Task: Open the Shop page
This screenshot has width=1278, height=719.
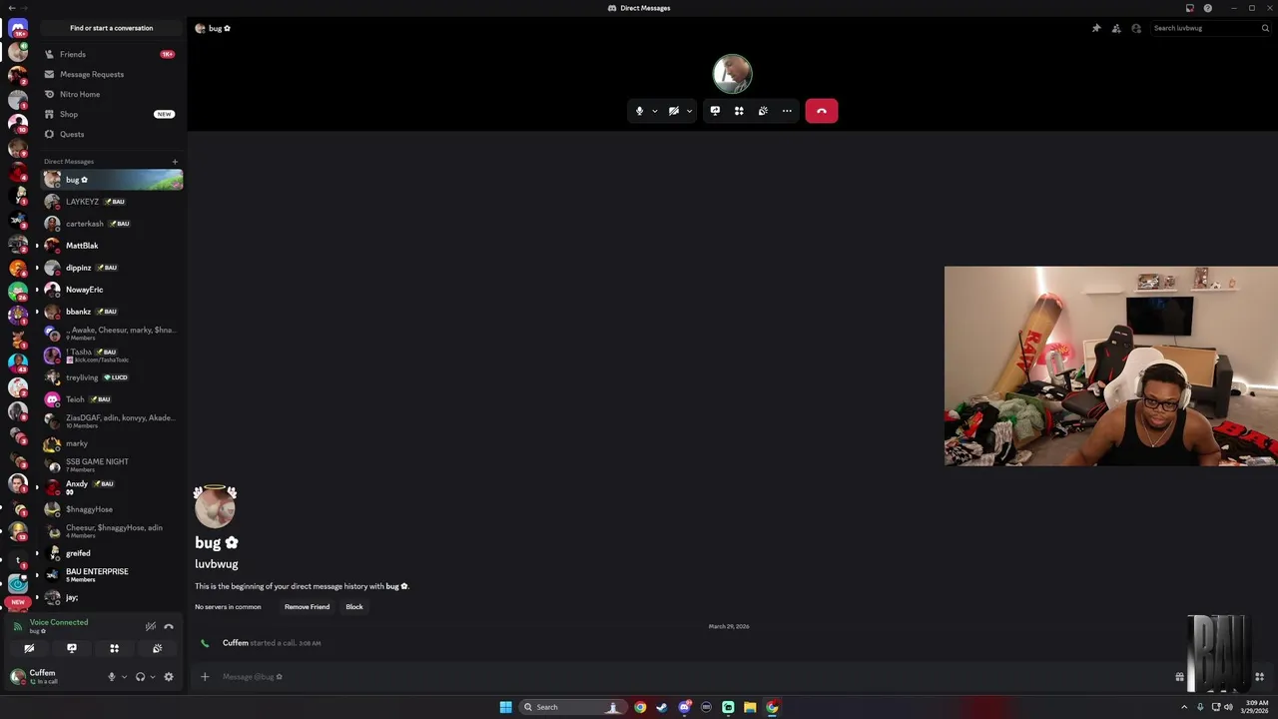Action: pos(111,114)
